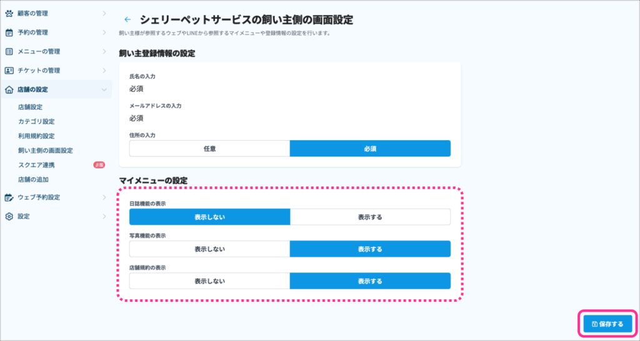Go to スクエア連携 submenu item
The height and width of the screenshot is (341, 640).
(36, 165)
